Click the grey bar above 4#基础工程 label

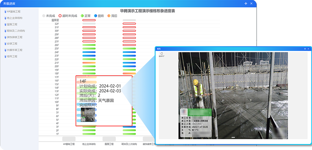point(69,139)
